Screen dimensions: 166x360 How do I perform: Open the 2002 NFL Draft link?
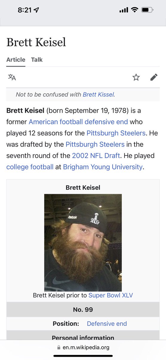click(96, 156)
